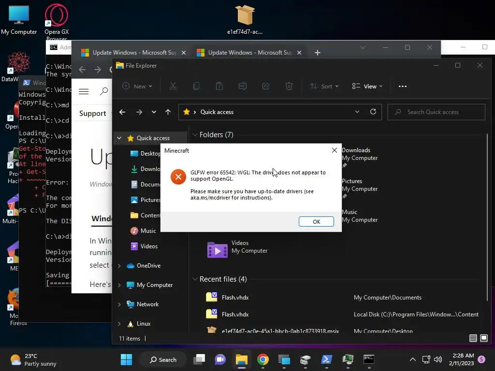The width and height of the screenshot is (495, 371).
Task: Go forward in File Explorer navigation
Action: point(139,112)
